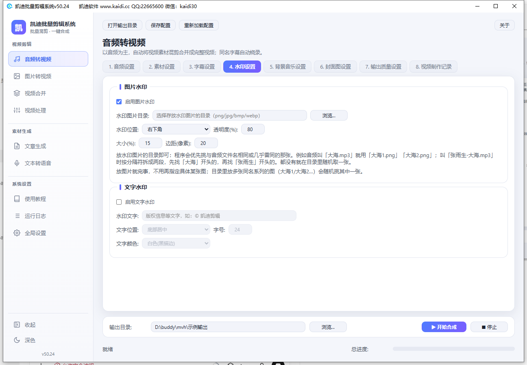Click 浏览 next to 水印图片目录

(x=329, y=115)
